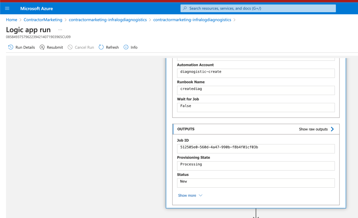Click breadcrumb chevron after Home
This screenshot has width=358, height=218.
click(20, 20)
